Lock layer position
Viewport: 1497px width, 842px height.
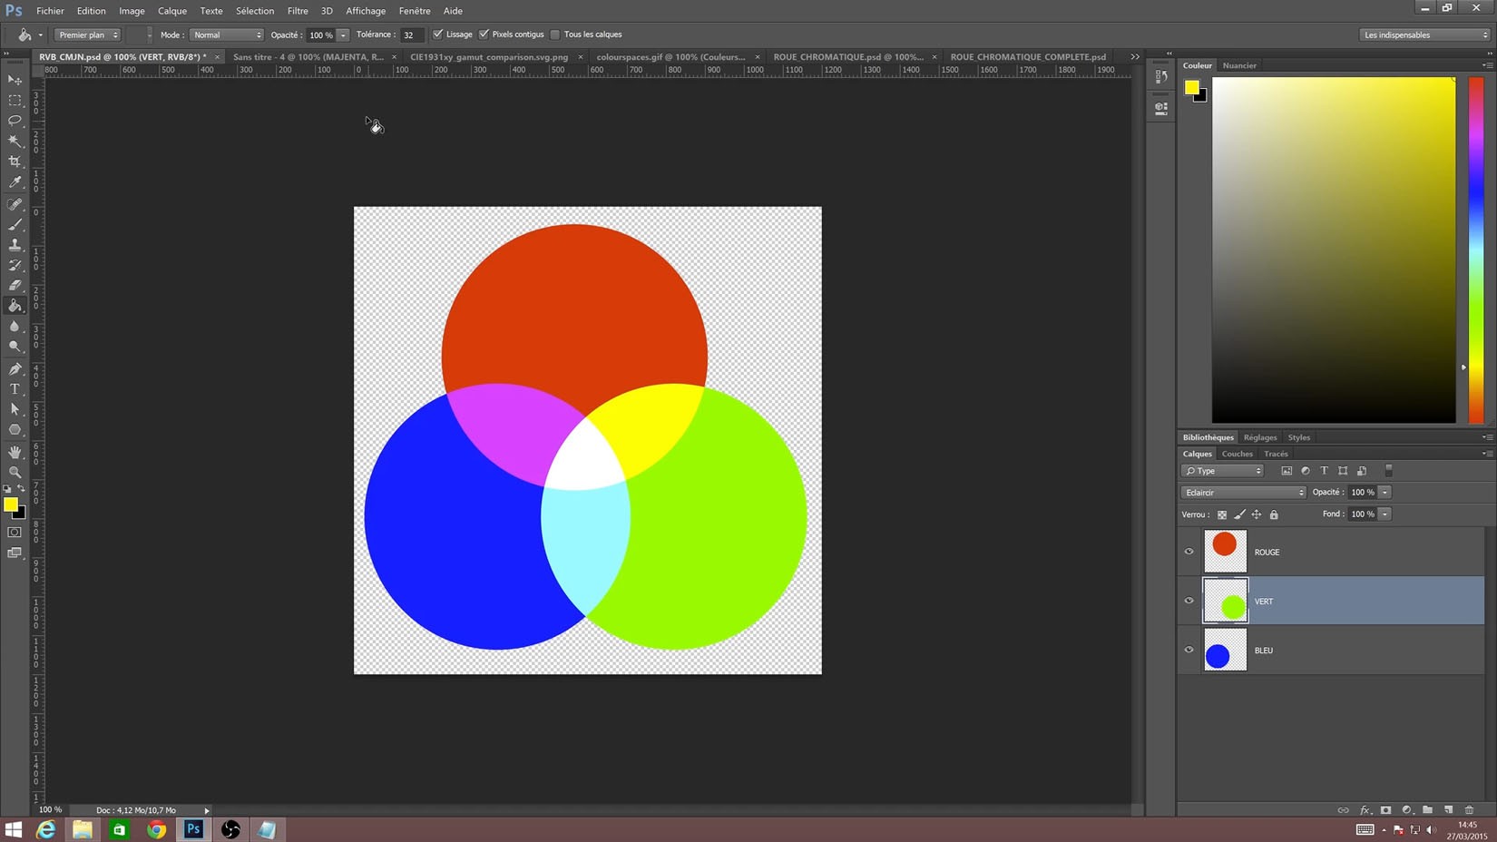pyautogui.click(x=1257, y=514)
